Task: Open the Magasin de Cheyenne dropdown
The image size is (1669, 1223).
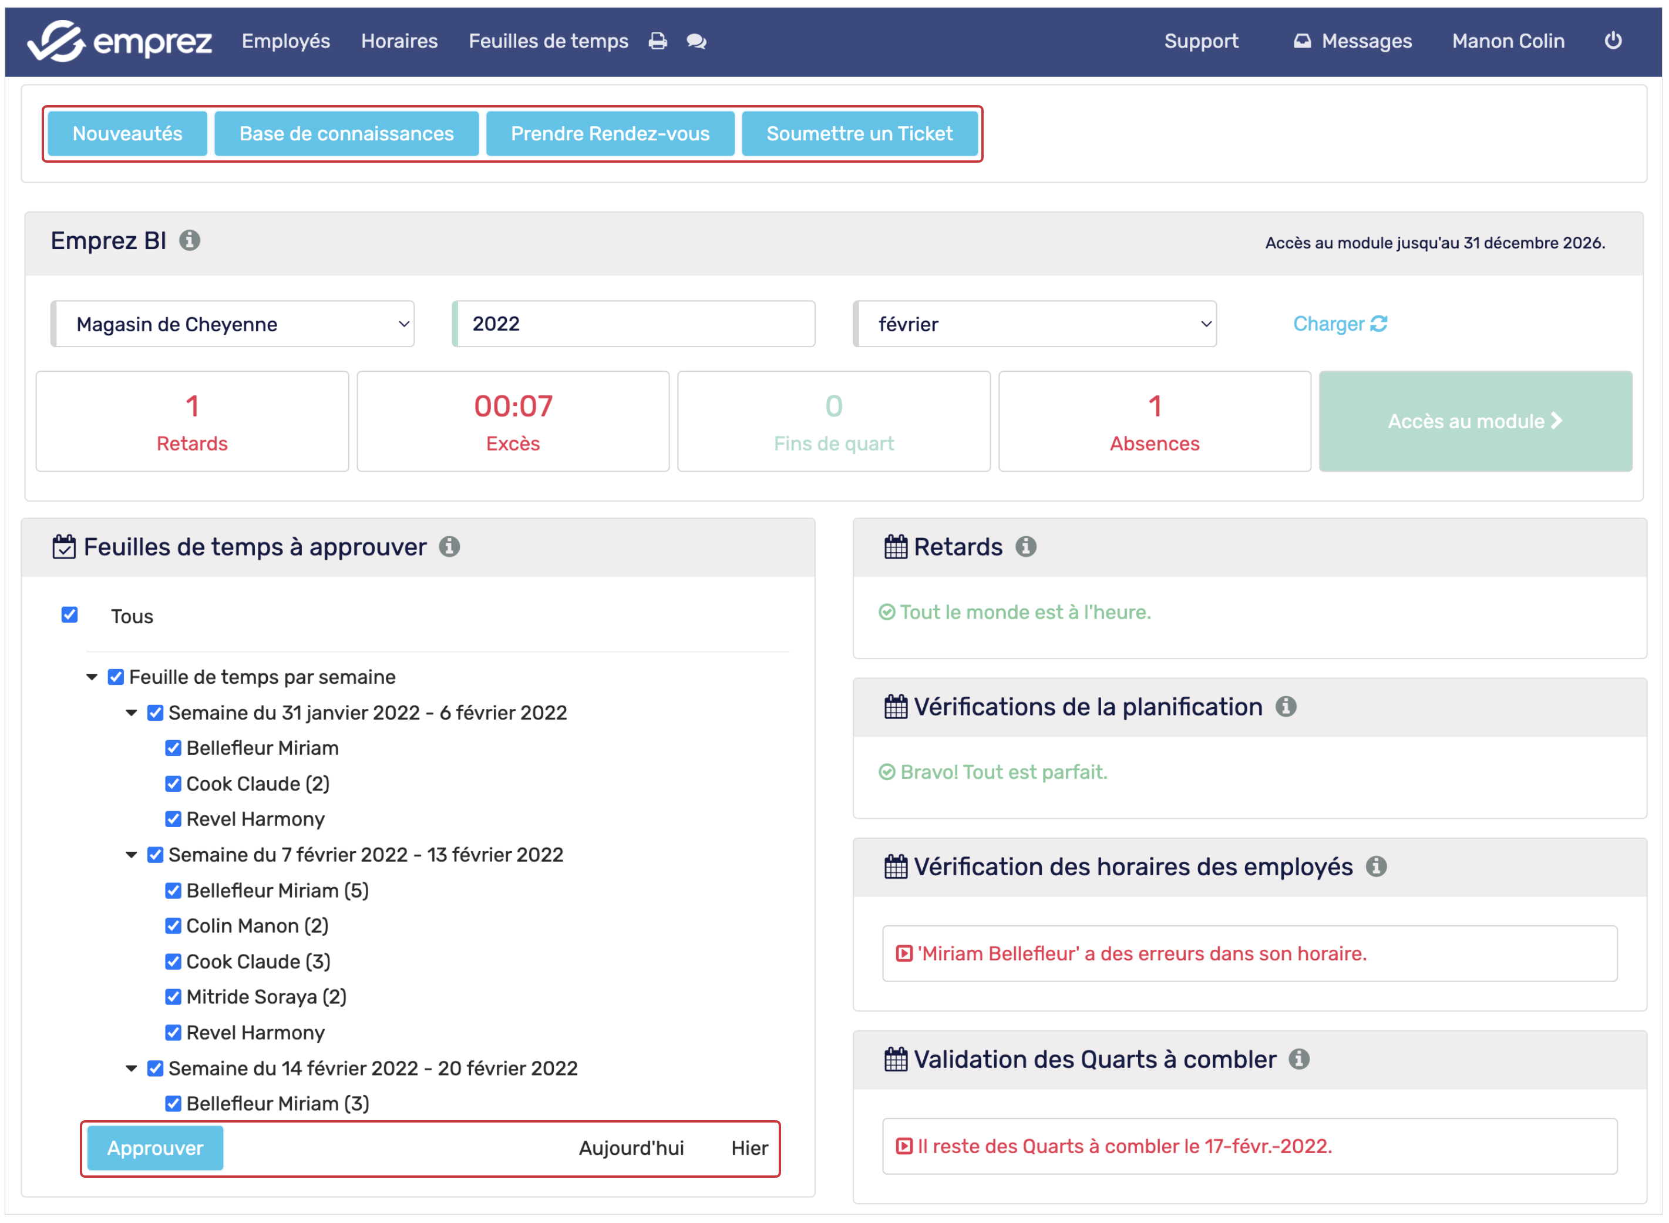Action: [233, 324]
